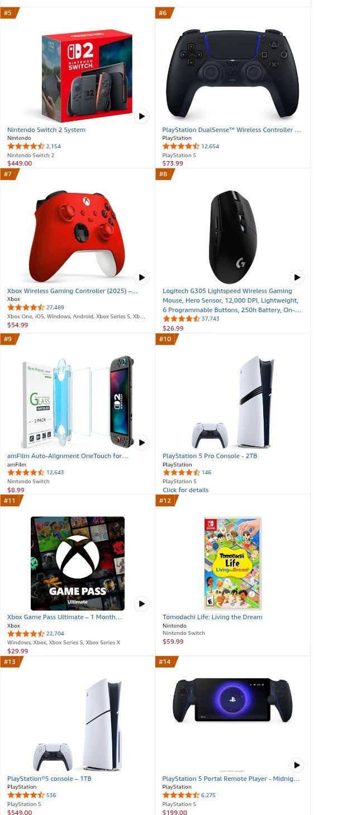Open Nintendo Switch 2 System product link
This screenshot has height=815, width=338.
tap(46, 130)
